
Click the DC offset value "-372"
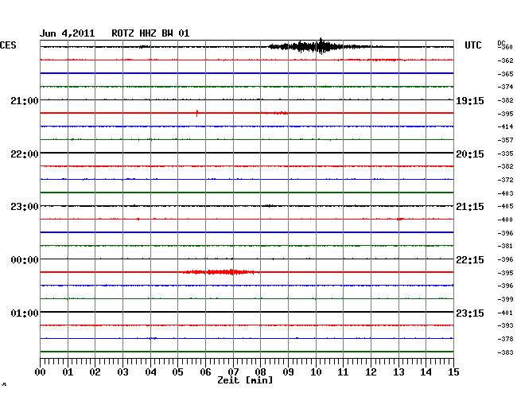tap(505, 180)
